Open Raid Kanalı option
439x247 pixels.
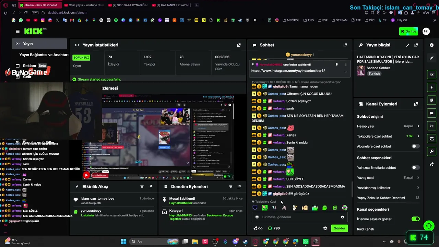(x=365, y=229)
